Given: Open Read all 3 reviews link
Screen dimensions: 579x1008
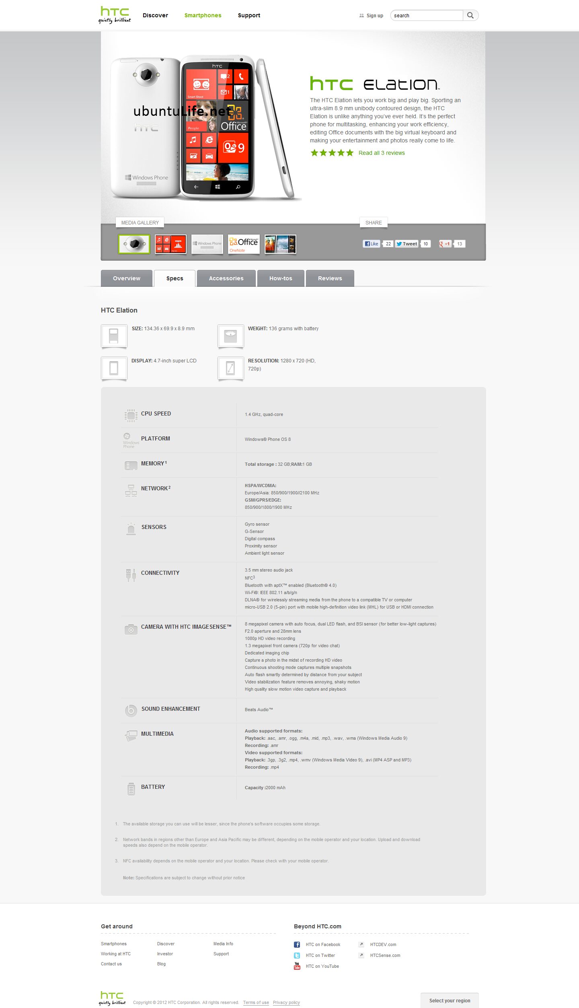Looking at the screenshot, I should tap(382, 153).
